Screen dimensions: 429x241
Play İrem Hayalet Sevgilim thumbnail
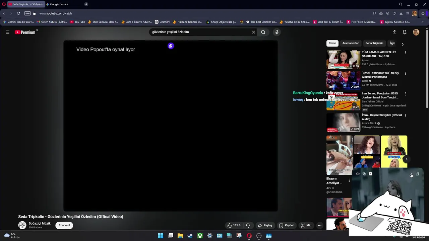(x=343, y=123)
